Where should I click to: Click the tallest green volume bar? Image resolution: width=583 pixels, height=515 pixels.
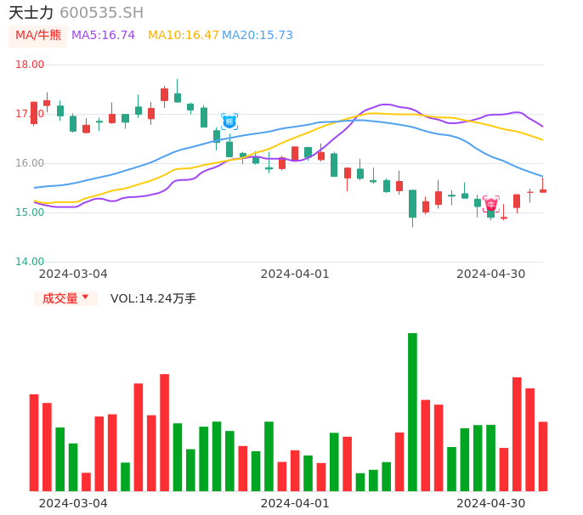pyautogui.click(x=412, y=412)
